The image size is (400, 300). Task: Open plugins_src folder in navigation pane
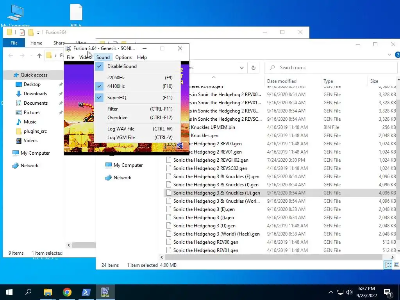point(35,131)
